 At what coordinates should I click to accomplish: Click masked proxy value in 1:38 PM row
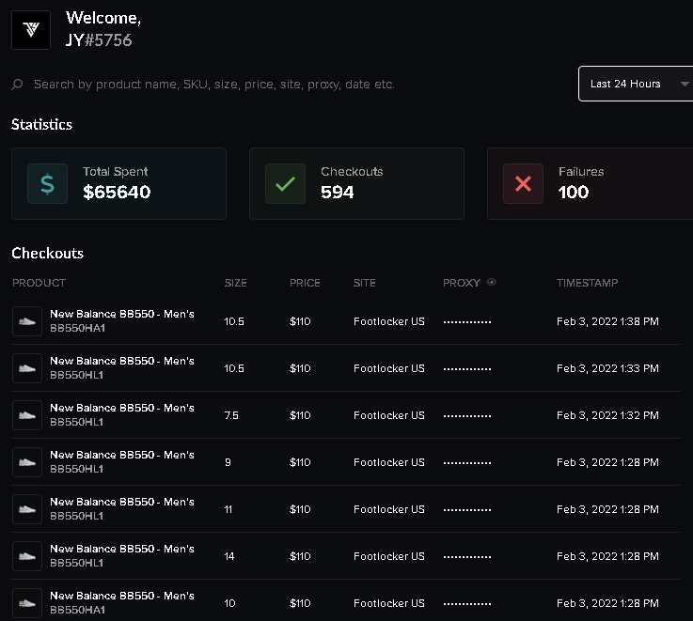pyautogui.click(x=467, y=322)
